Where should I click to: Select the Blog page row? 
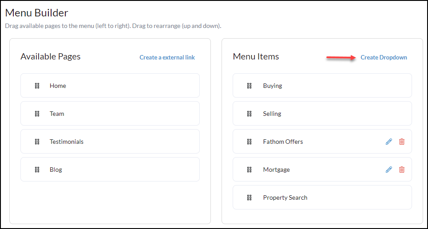click(x=110, y=170)
